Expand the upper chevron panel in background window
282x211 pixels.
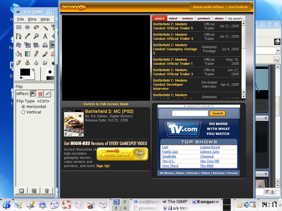266,118
